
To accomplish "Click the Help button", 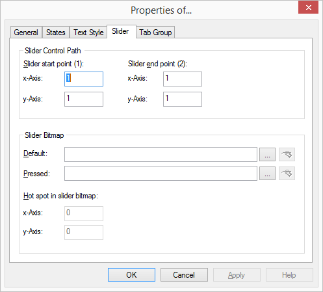I will (289, 275).
